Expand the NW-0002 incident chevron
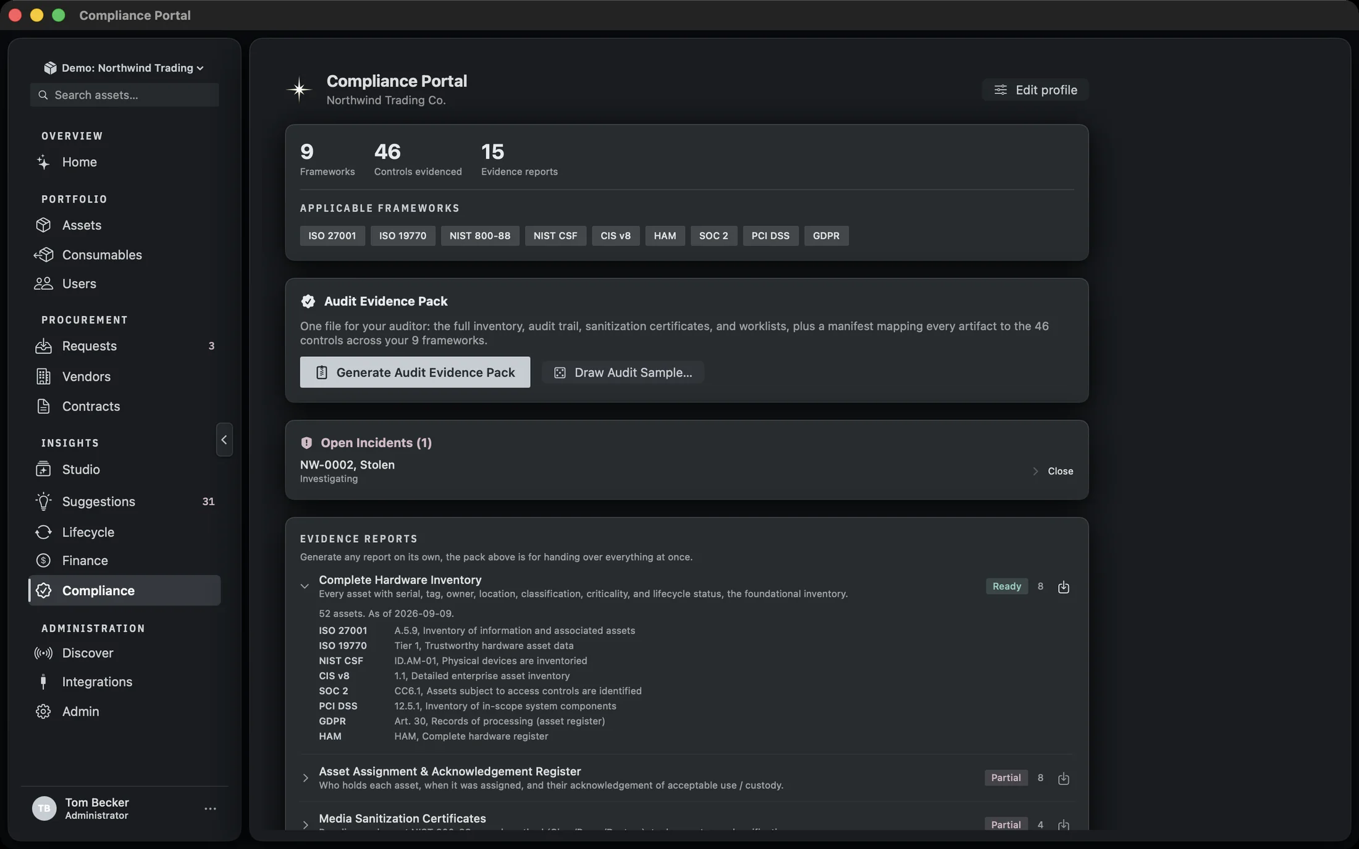Screen dimensions: 1359x849 click(x=1035, y=471)
